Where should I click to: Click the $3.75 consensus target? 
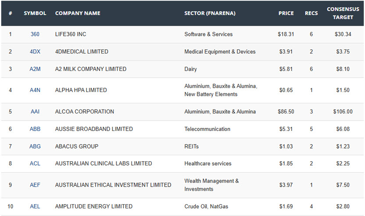(x=343, y=52)
